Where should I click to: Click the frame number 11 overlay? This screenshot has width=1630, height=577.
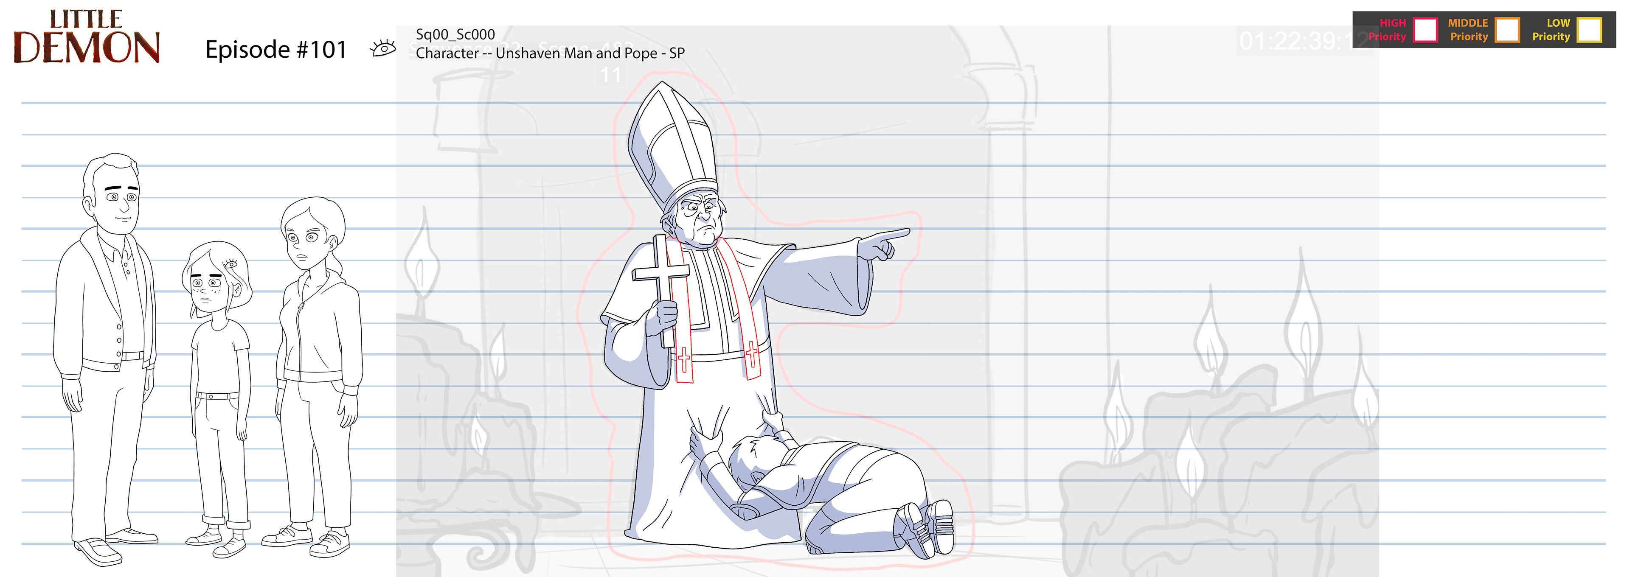610,75
